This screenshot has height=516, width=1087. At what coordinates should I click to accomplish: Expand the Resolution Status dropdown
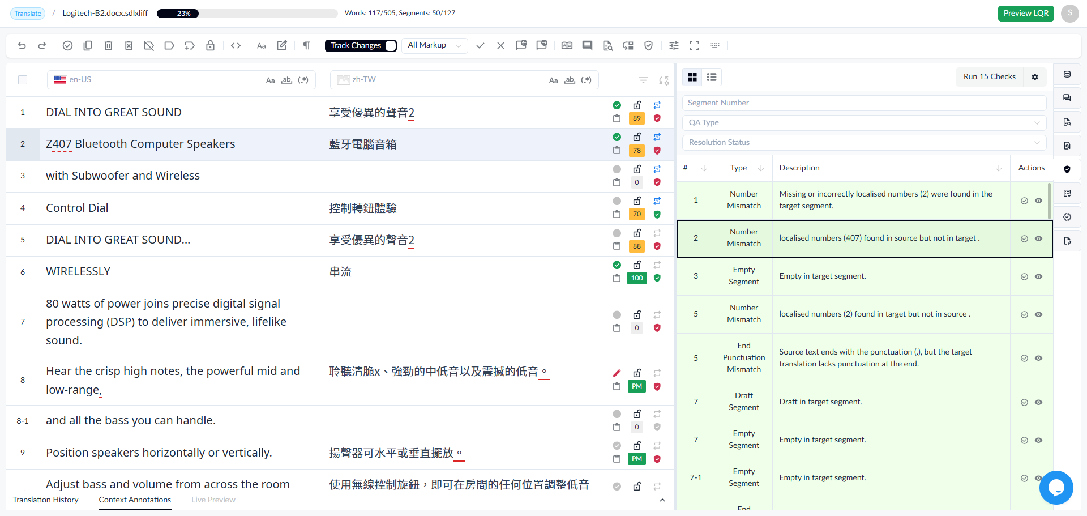tap(864, 143)
